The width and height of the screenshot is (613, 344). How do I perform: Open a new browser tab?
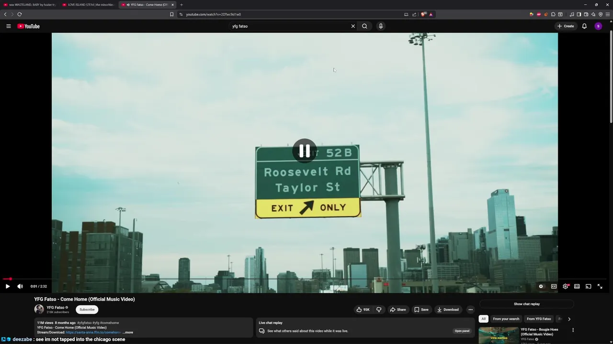pyautogui.click(x=182, y=5)
